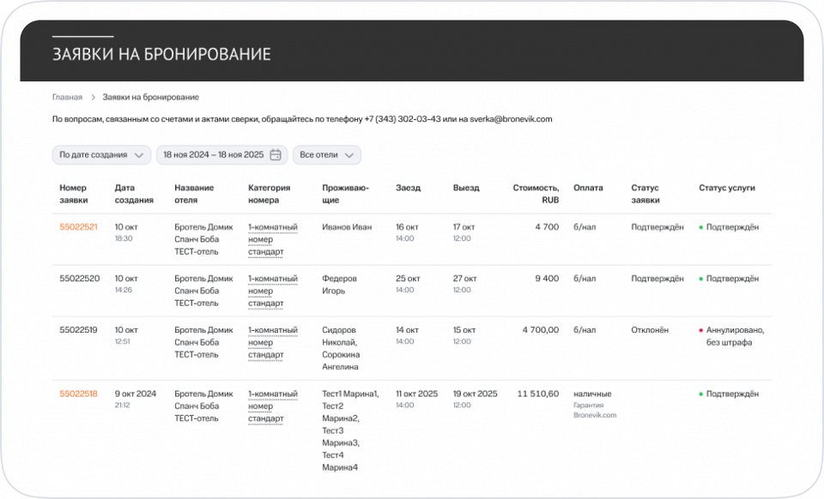This screenshot has width=824, height=499.
Task: Click hotel name in row 55022521
Action: [204, 239]
